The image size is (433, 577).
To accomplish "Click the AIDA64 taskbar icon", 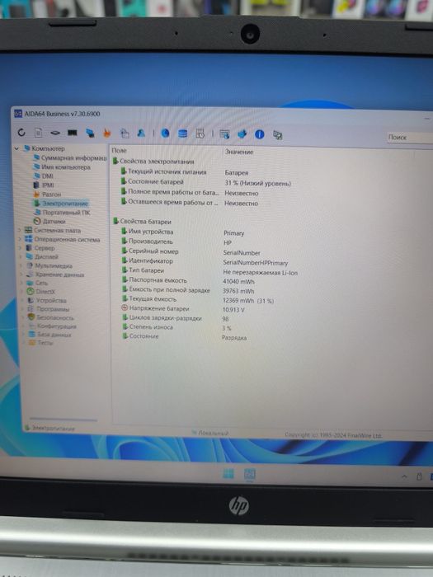I will tap(250, 474).
